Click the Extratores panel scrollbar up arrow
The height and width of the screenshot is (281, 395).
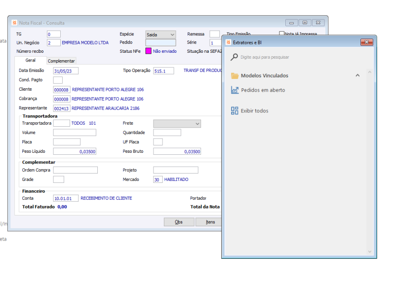click(x=369, y=72)
